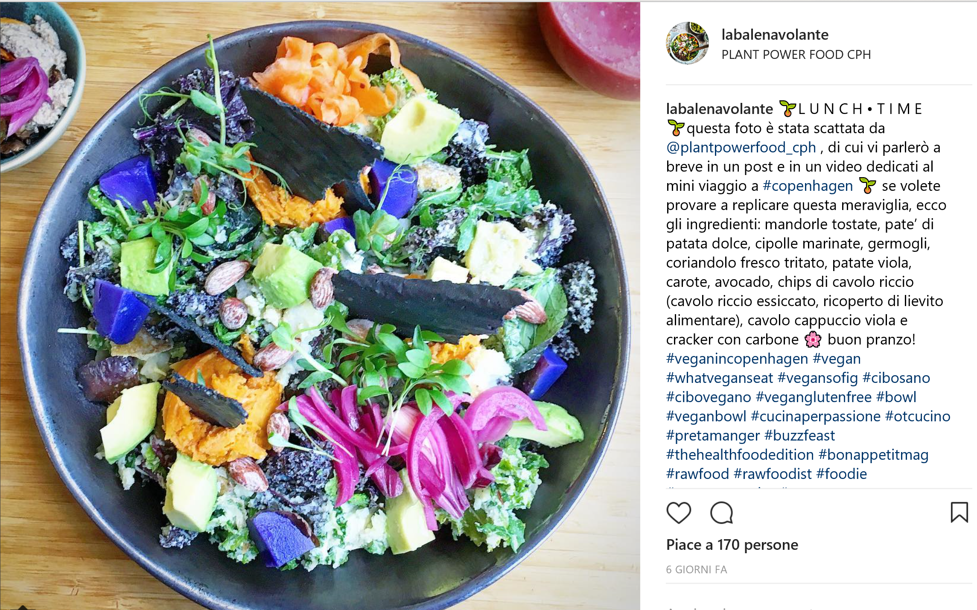Image resolution: width=977 pixels, height=610 pixels.
Task: Open the #veganincopenhagen hashtag
Action: (737, 359)
